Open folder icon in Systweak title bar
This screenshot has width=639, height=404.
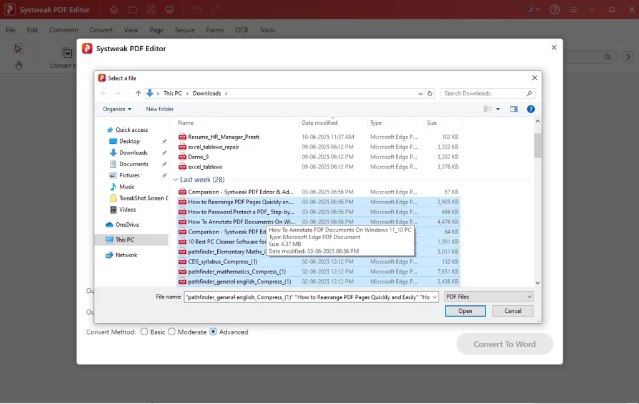point(132,9)
